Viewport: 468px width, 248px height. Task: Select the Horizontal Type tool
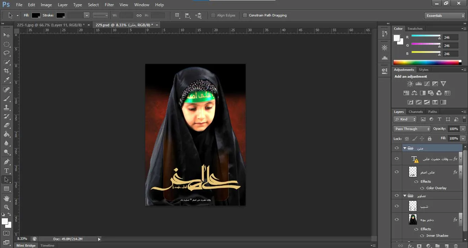coord(7,170)
